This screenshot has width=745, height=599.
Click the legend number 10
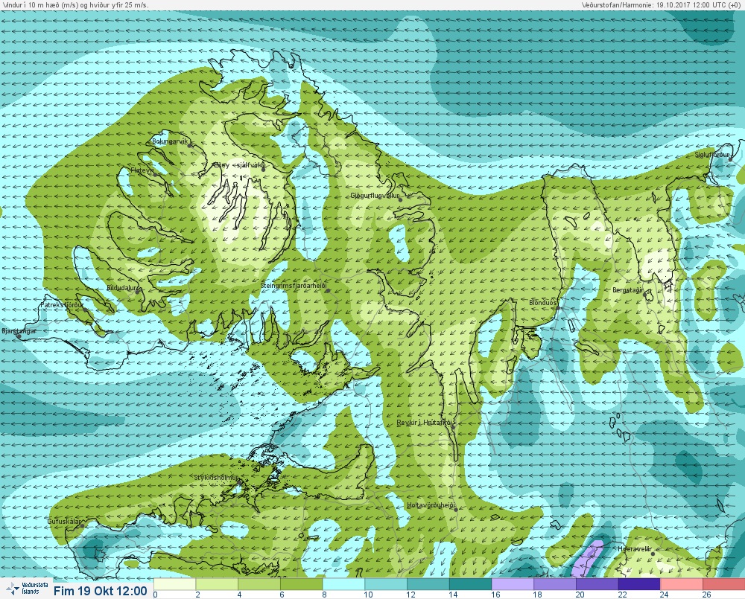pyautogui.click(x=368, y=595)
